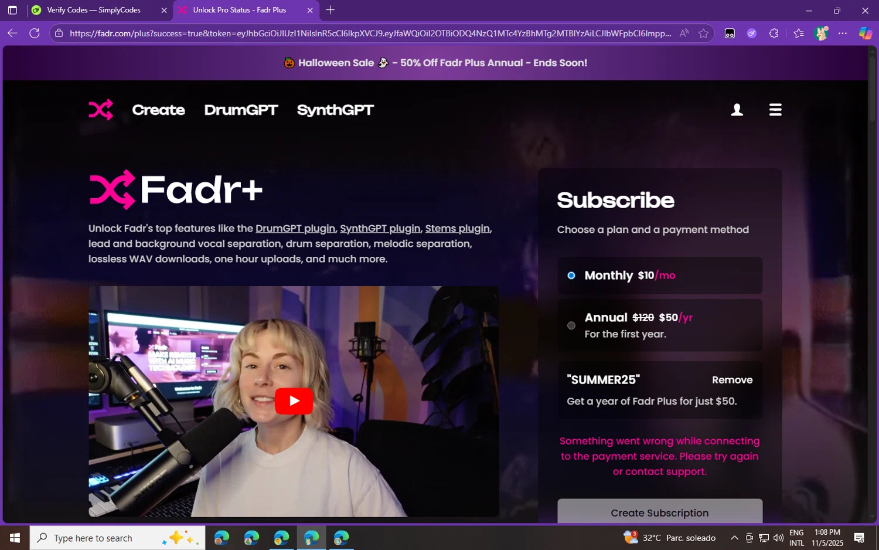879x550 pixels.
Task: Open the user account icon
Action: [737, 110]
